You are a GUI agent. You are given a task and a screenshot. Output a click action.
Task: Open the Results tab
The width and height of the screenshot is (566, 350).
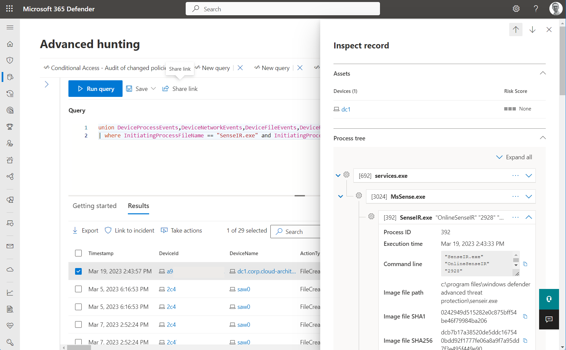[x=139, y=206]
